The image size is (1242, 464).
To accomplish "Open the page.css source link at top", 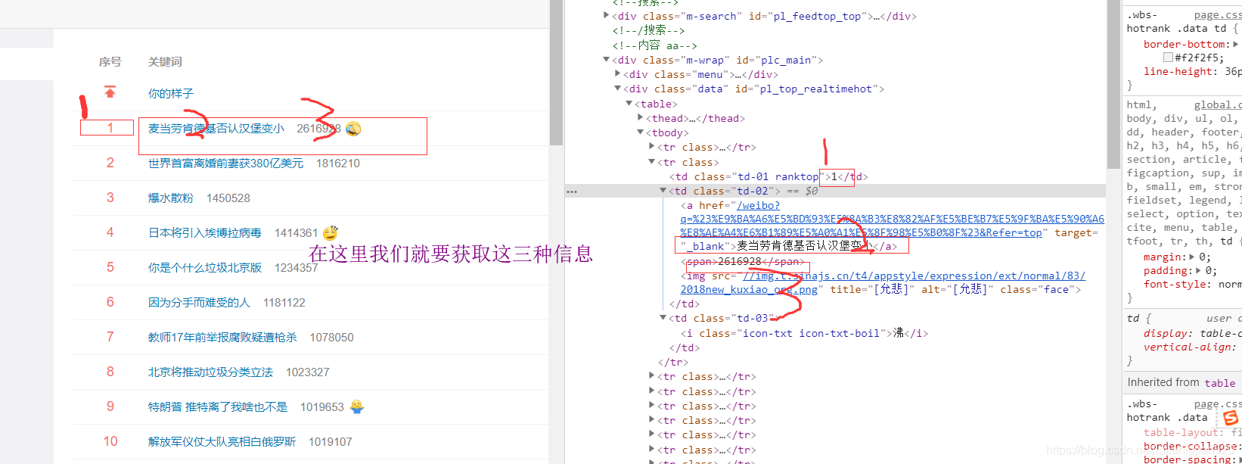I will coord(1218,14).
